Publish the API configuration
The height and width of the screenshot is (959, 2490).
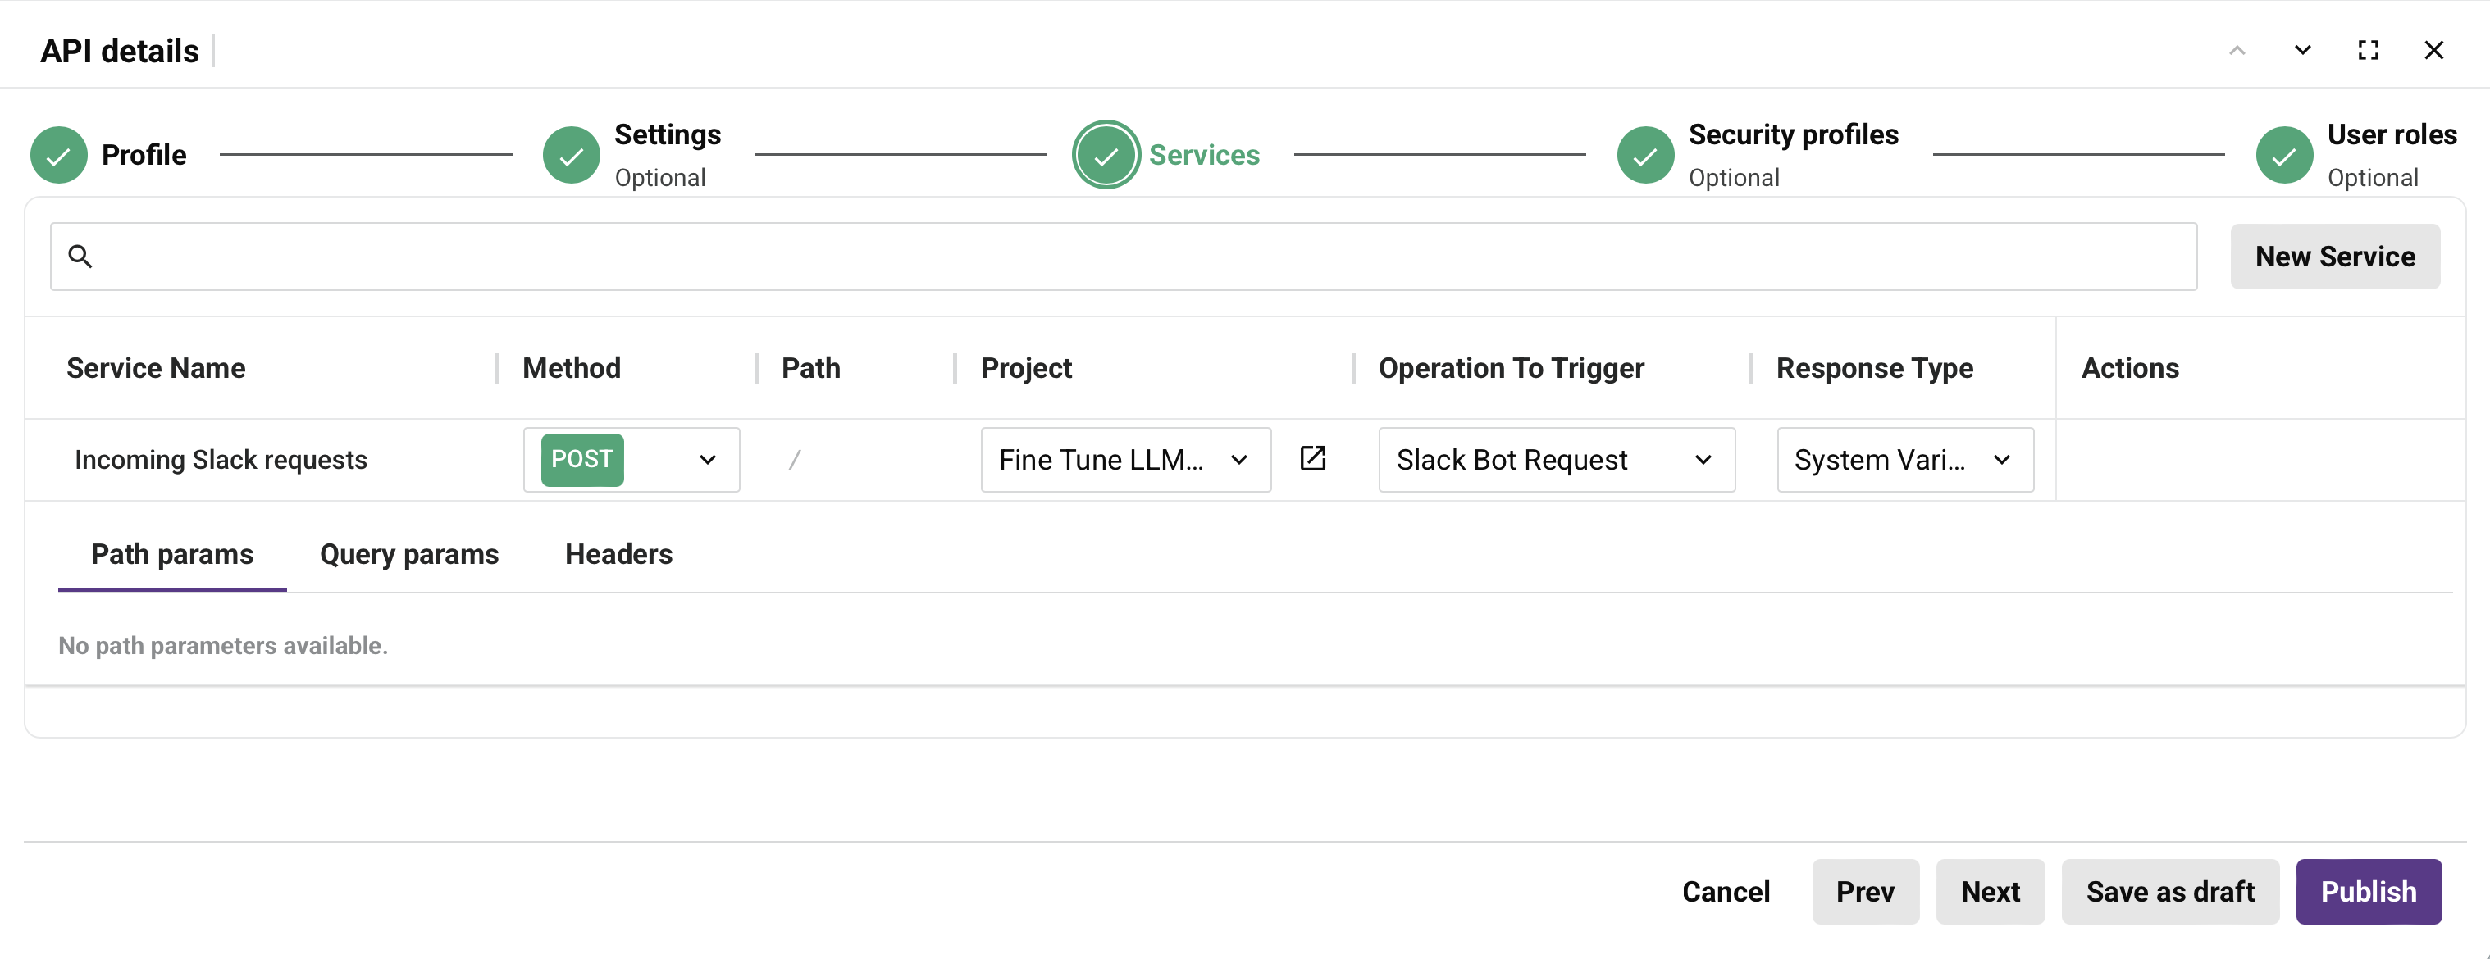(x=2369, y=890)
